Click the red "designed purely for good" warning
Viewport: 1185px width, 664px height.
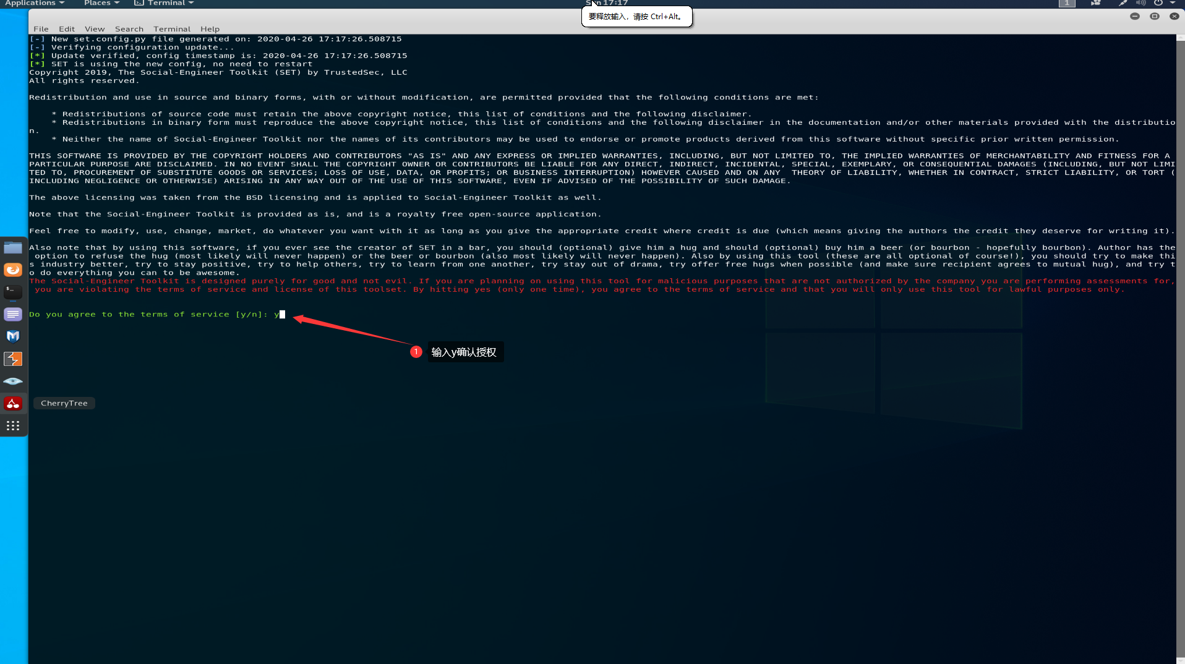(602, 286)
